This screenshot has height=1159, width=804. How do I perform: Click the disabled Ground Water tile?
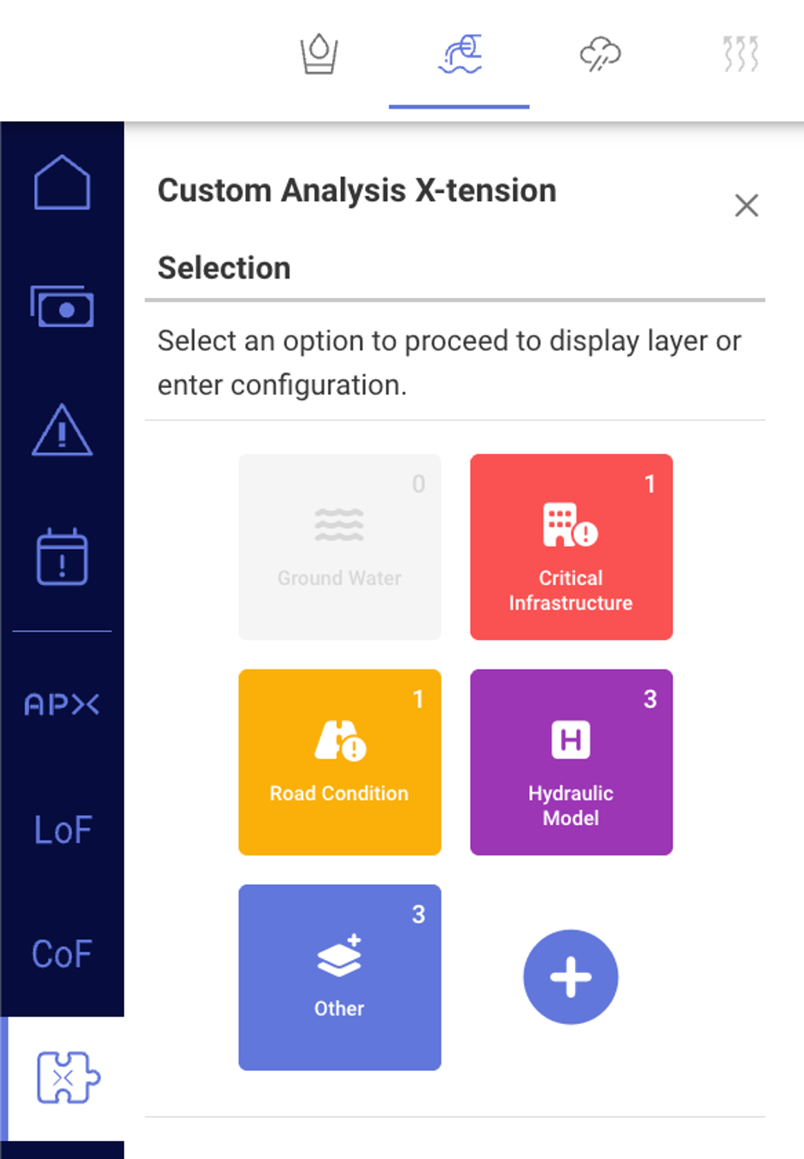click(x=339, y=547)
